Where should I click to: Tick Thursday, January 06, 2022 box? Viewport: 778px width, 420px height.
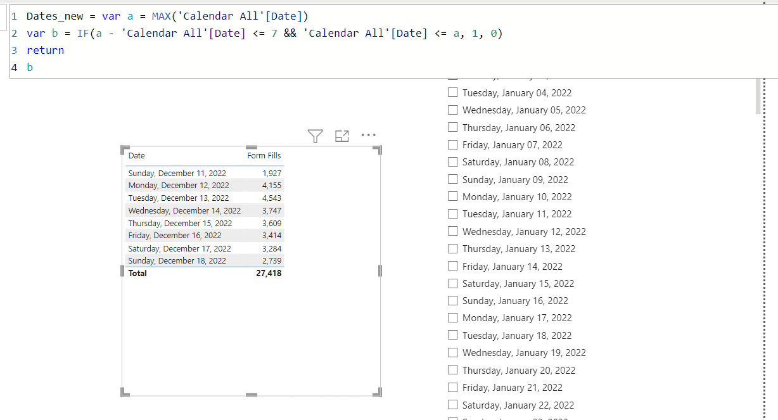click(x=452, y=127)
